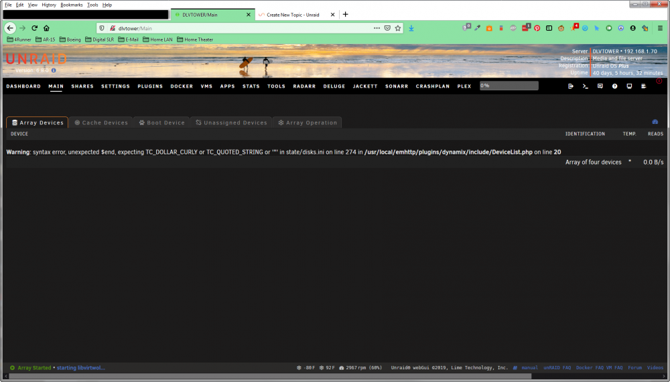
Task: Open the Digital SLR bookmarks folder
Action: click(x=100, y=39)
